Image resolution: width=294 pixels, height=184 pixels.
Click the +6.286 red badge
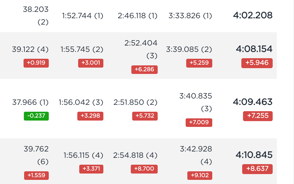(144, 70)
